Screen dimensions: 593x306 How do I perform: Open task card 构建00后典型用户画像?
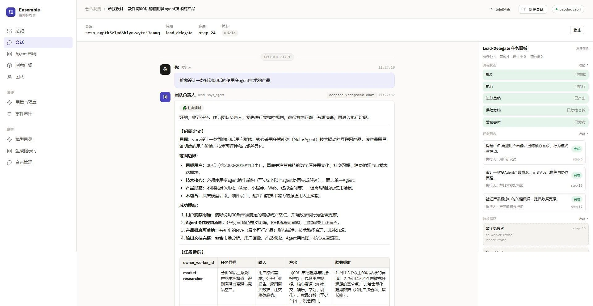point(534,152)
